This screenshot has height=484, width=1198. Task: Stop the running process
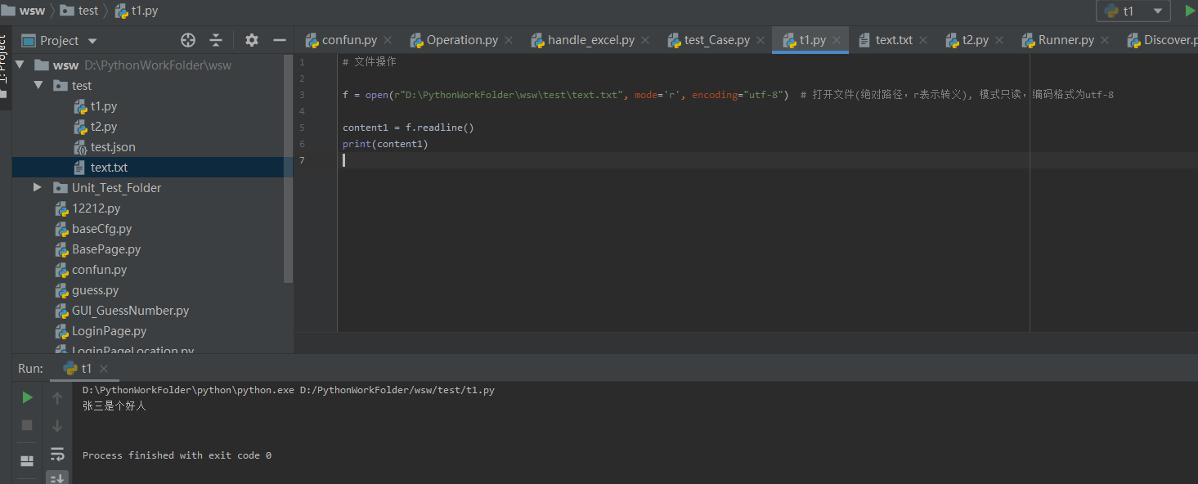pos(27,425)
